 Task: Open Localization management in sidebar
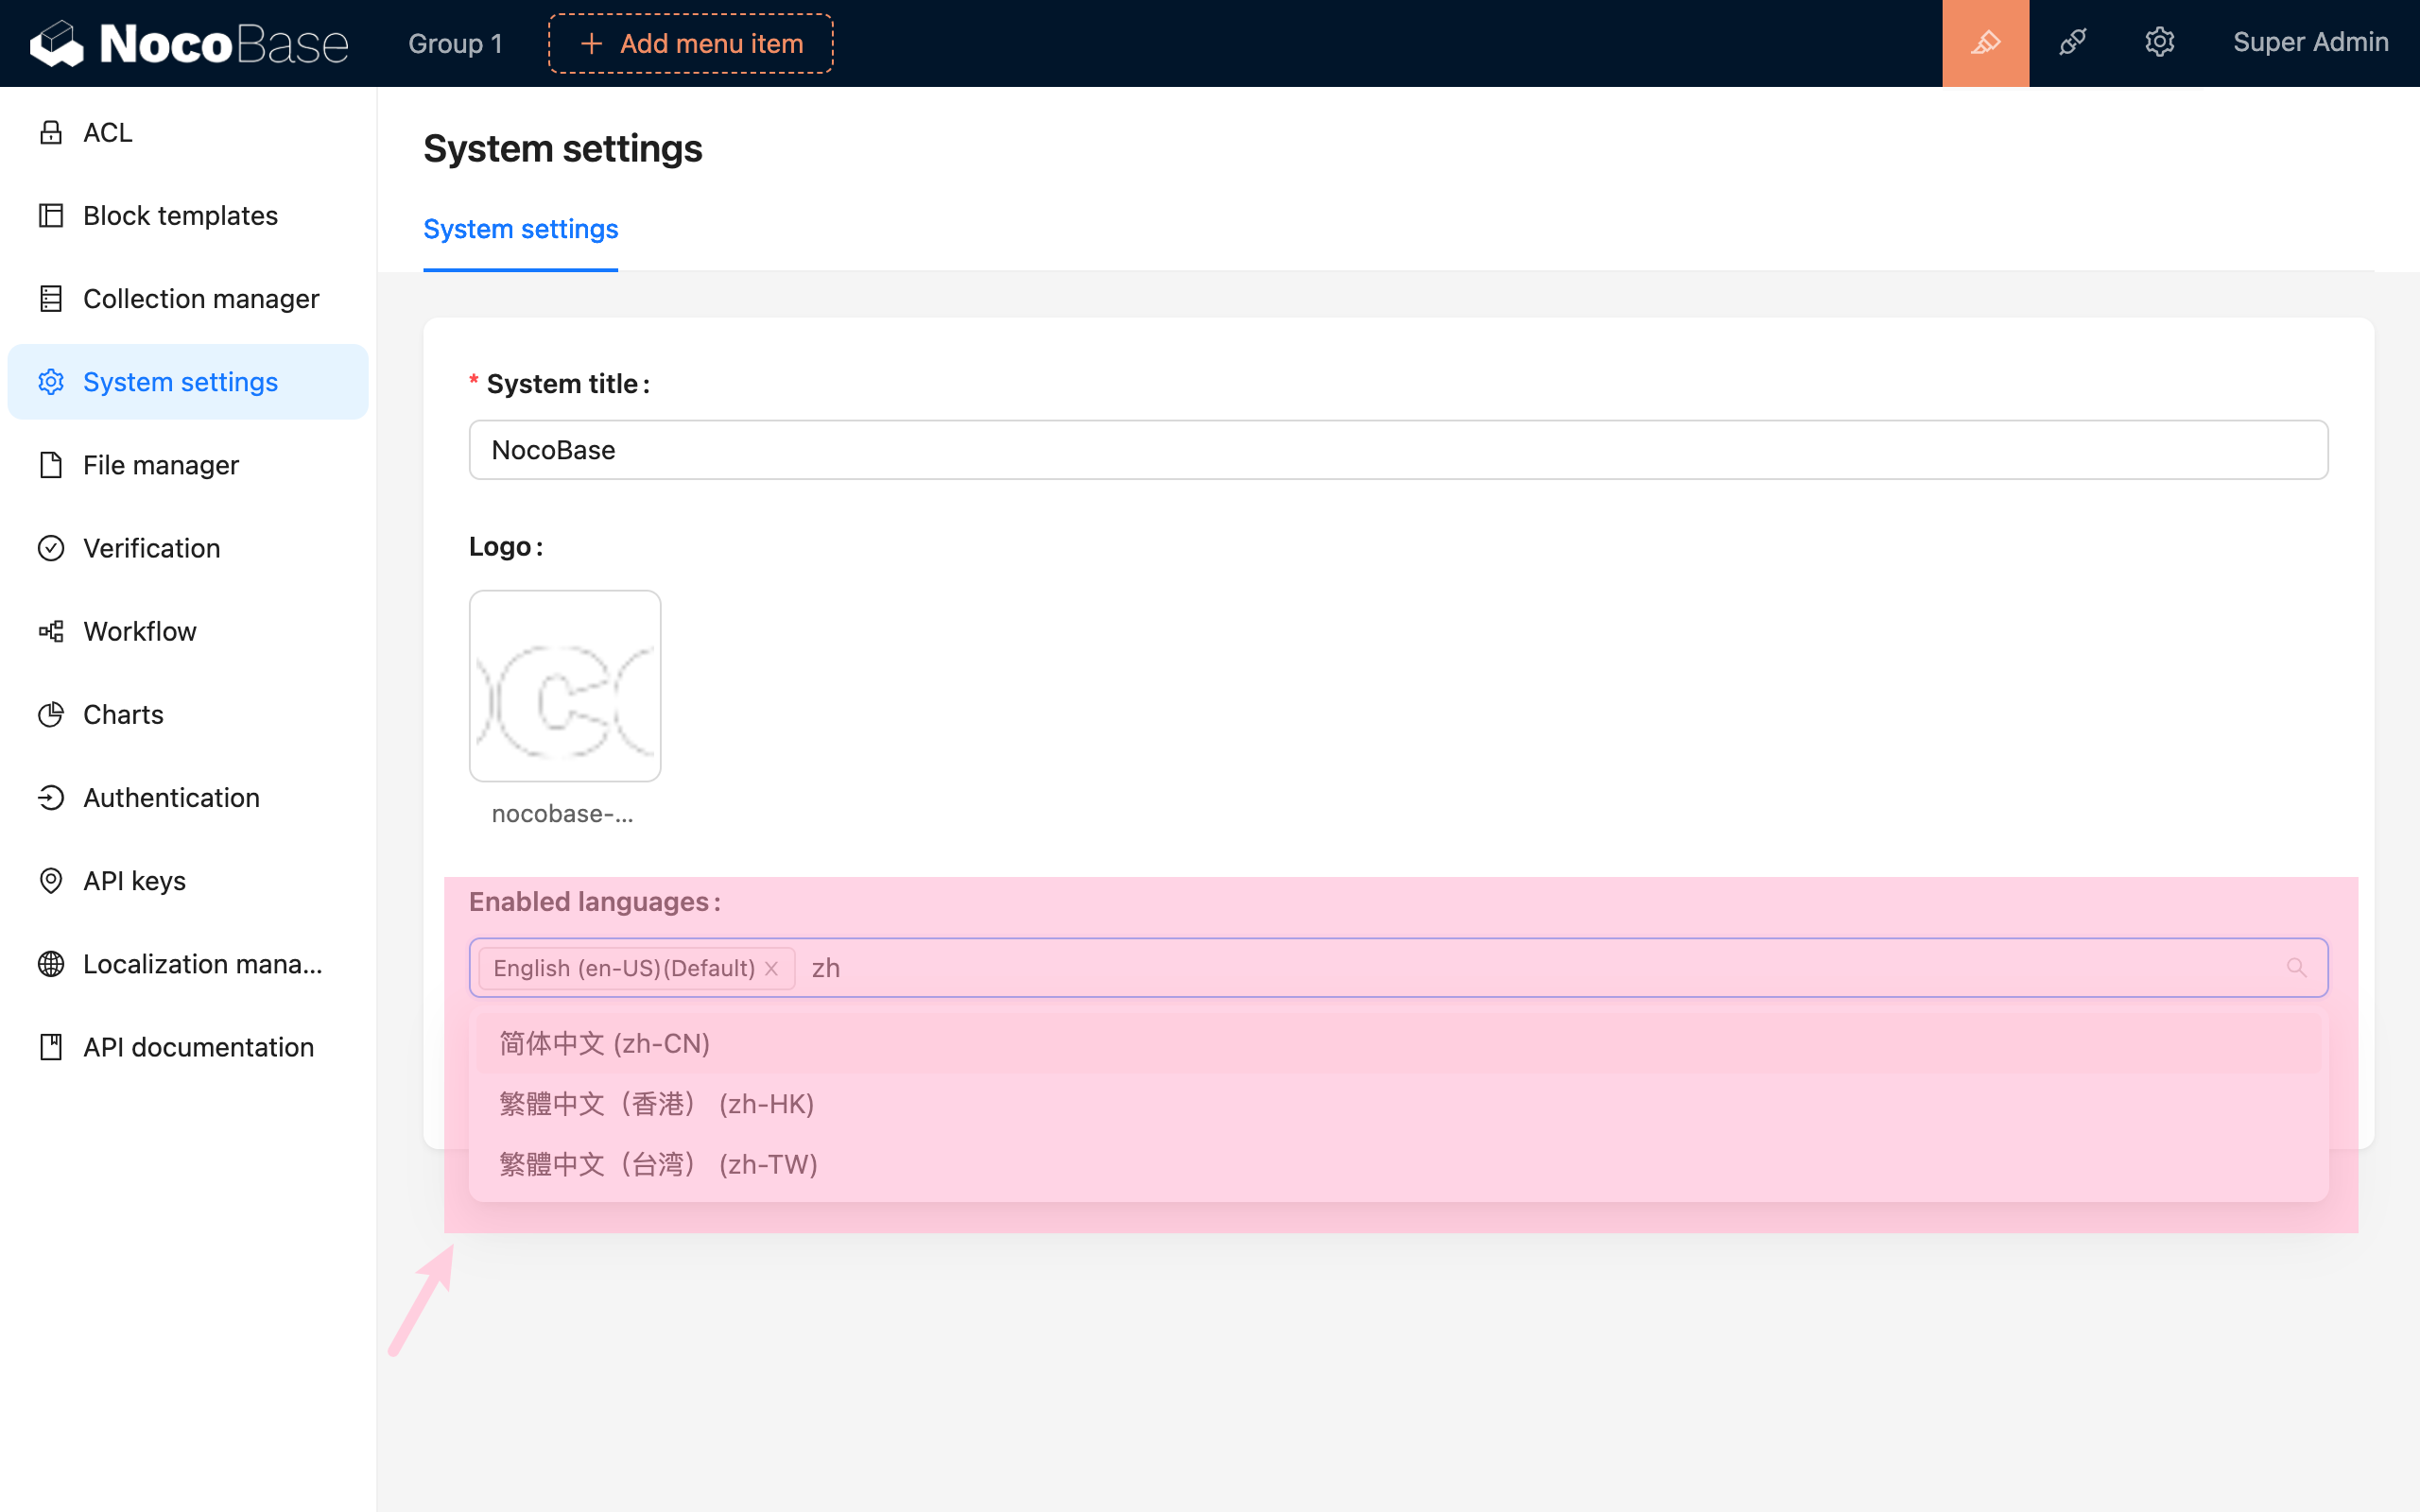pyautogui.click(x=202, y=964)
